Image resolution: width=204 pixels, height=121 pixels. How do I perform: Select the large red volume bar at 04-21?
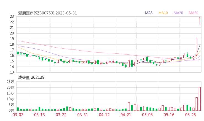coord(129,106)
